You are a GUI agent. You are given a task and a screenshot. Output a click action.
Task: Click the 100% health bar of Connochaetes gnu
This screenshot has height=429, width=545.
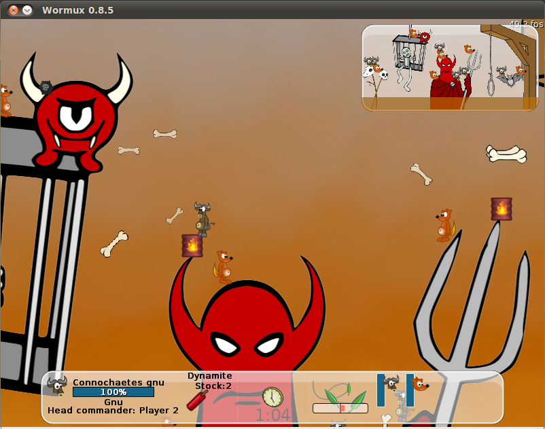113,392
